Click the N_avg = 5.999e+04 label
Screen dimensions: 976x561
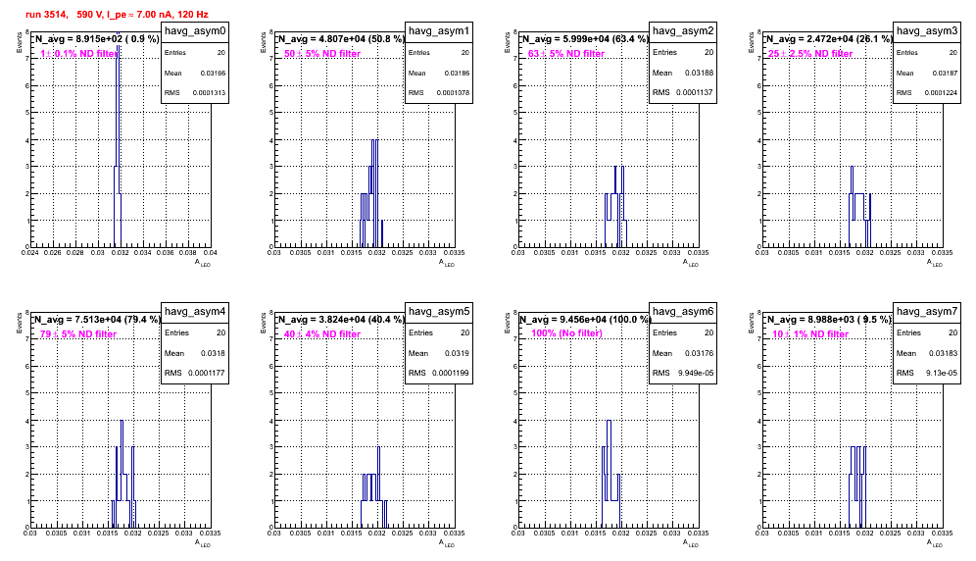click(585, 38)
